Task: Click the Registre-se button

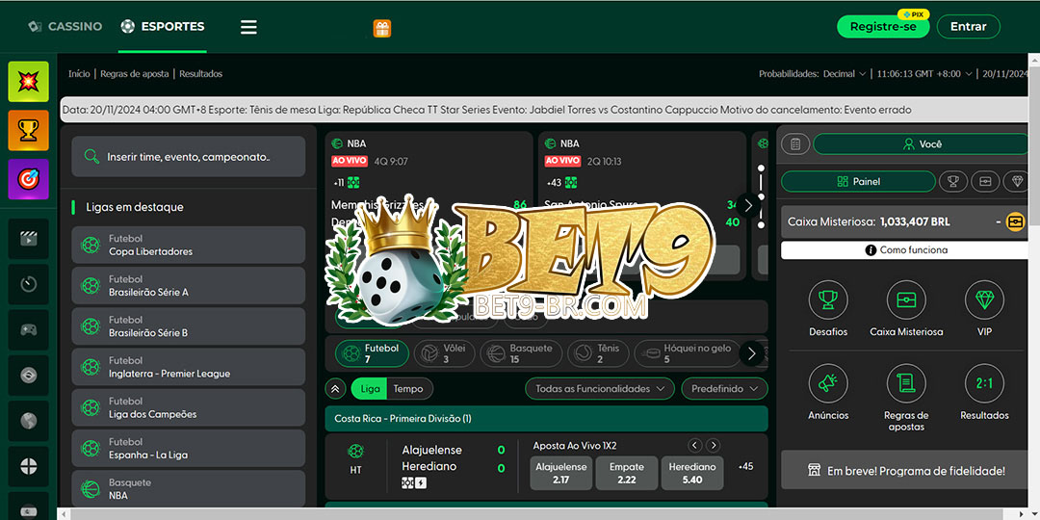Action: (x=883, y=27)
